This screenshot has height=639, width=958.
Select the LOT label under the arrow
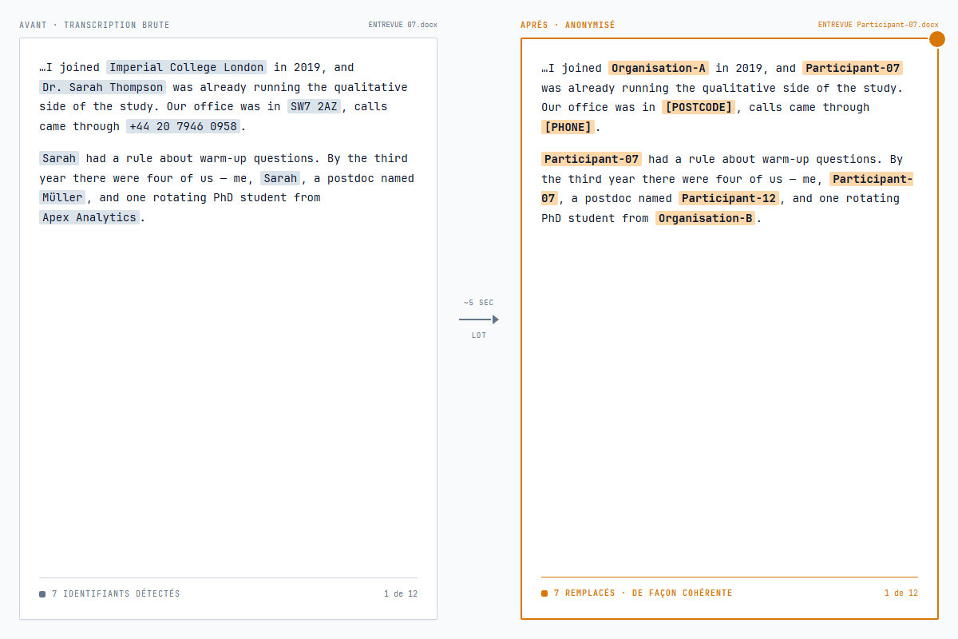point(478,335)
